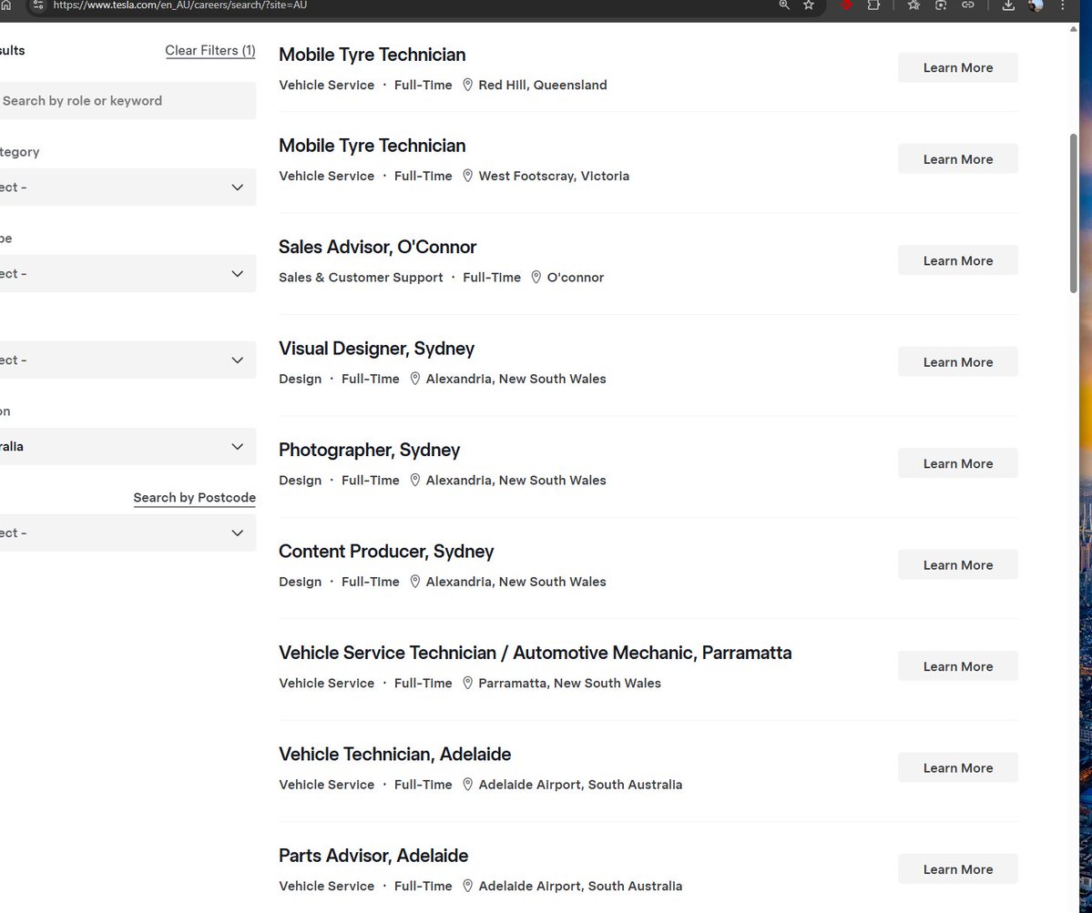Viewport: 1092px width, 913px height.
Task: Learn More about Visual Designer, Sydney
Action: 957,362
